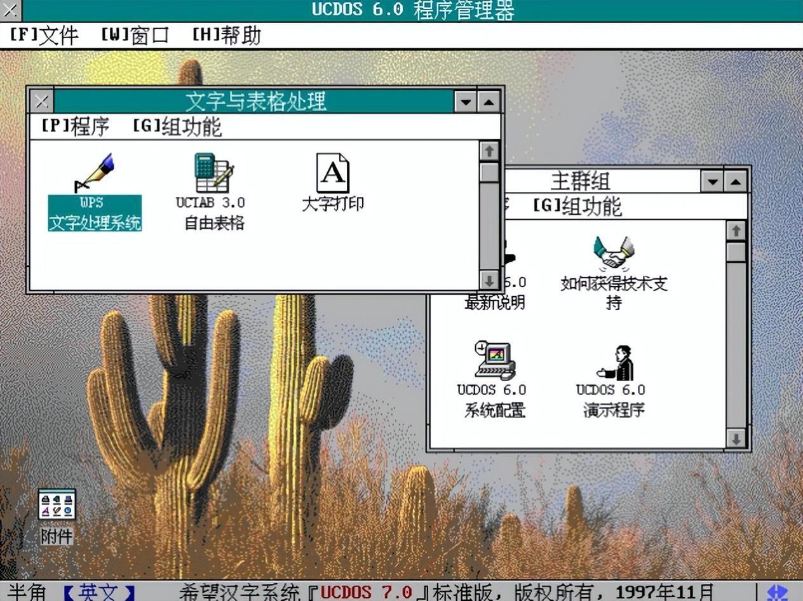Click the up arrow on 文字与表格处理 title bar
The width and height of the screenshot is (803, 601).
(489, 102)
